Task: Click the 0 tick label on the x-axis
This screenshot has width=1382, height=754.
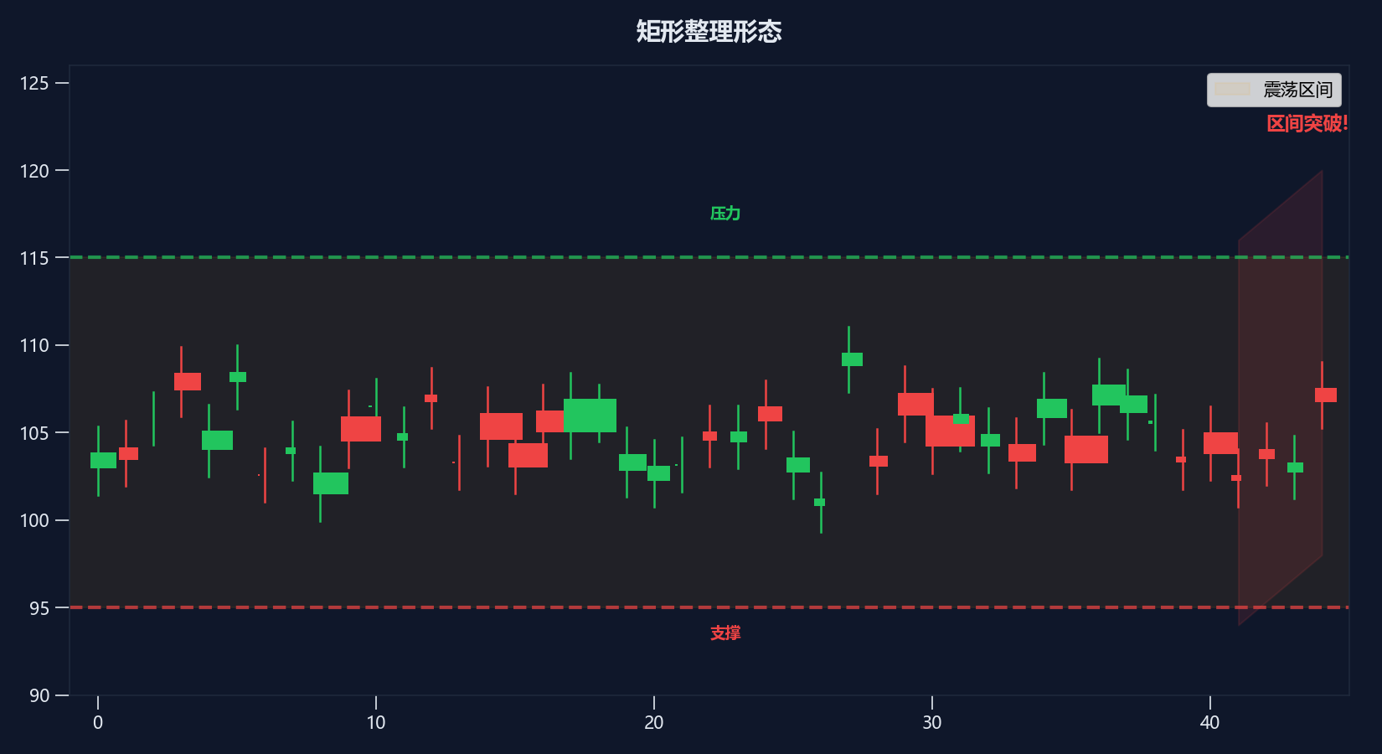Action: pos(98,722)
